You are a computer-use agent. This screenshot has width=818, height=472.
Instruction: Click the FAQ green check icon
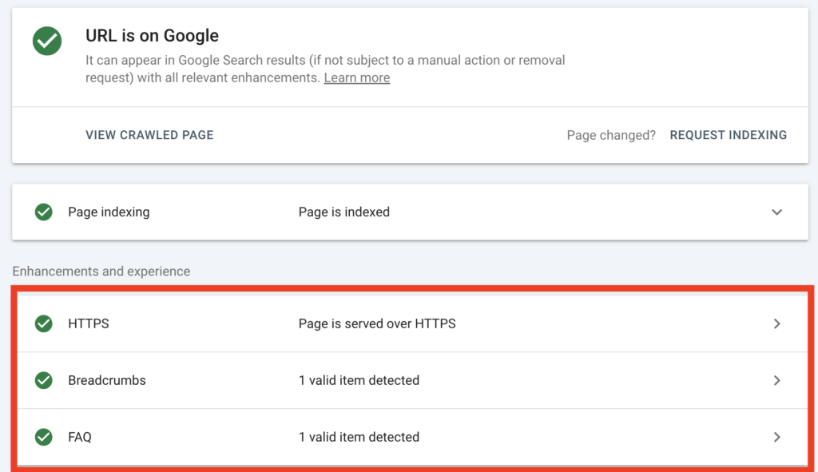[43, 437]
